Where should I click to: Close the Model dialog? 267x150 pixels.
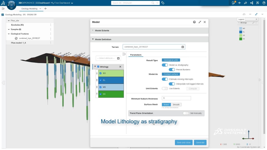pos(205,22)
